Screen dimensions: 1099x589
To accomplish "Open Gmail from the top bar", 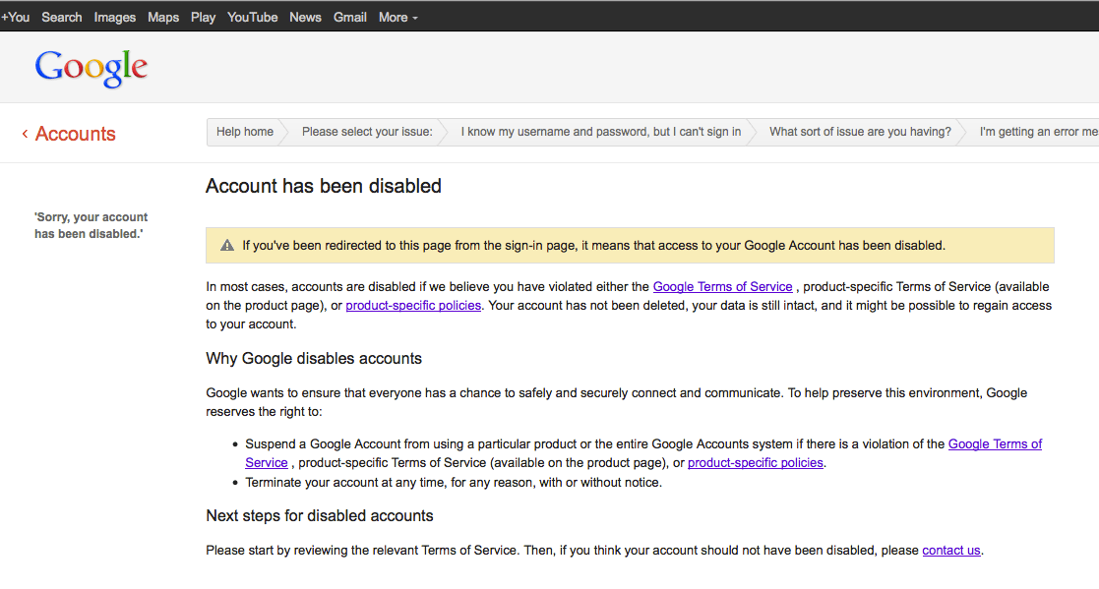I will (349, 17).
